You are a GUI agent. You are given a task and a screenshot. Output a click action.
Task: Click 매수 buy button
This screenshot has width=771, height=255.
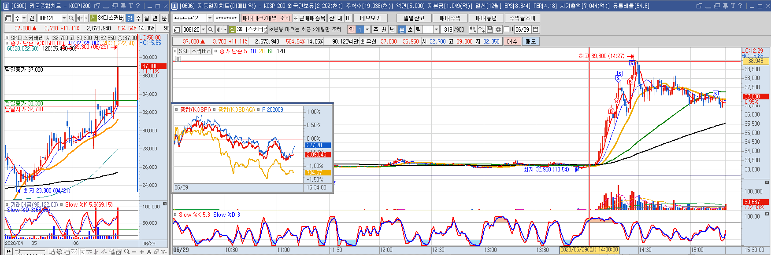click(512, 41)
